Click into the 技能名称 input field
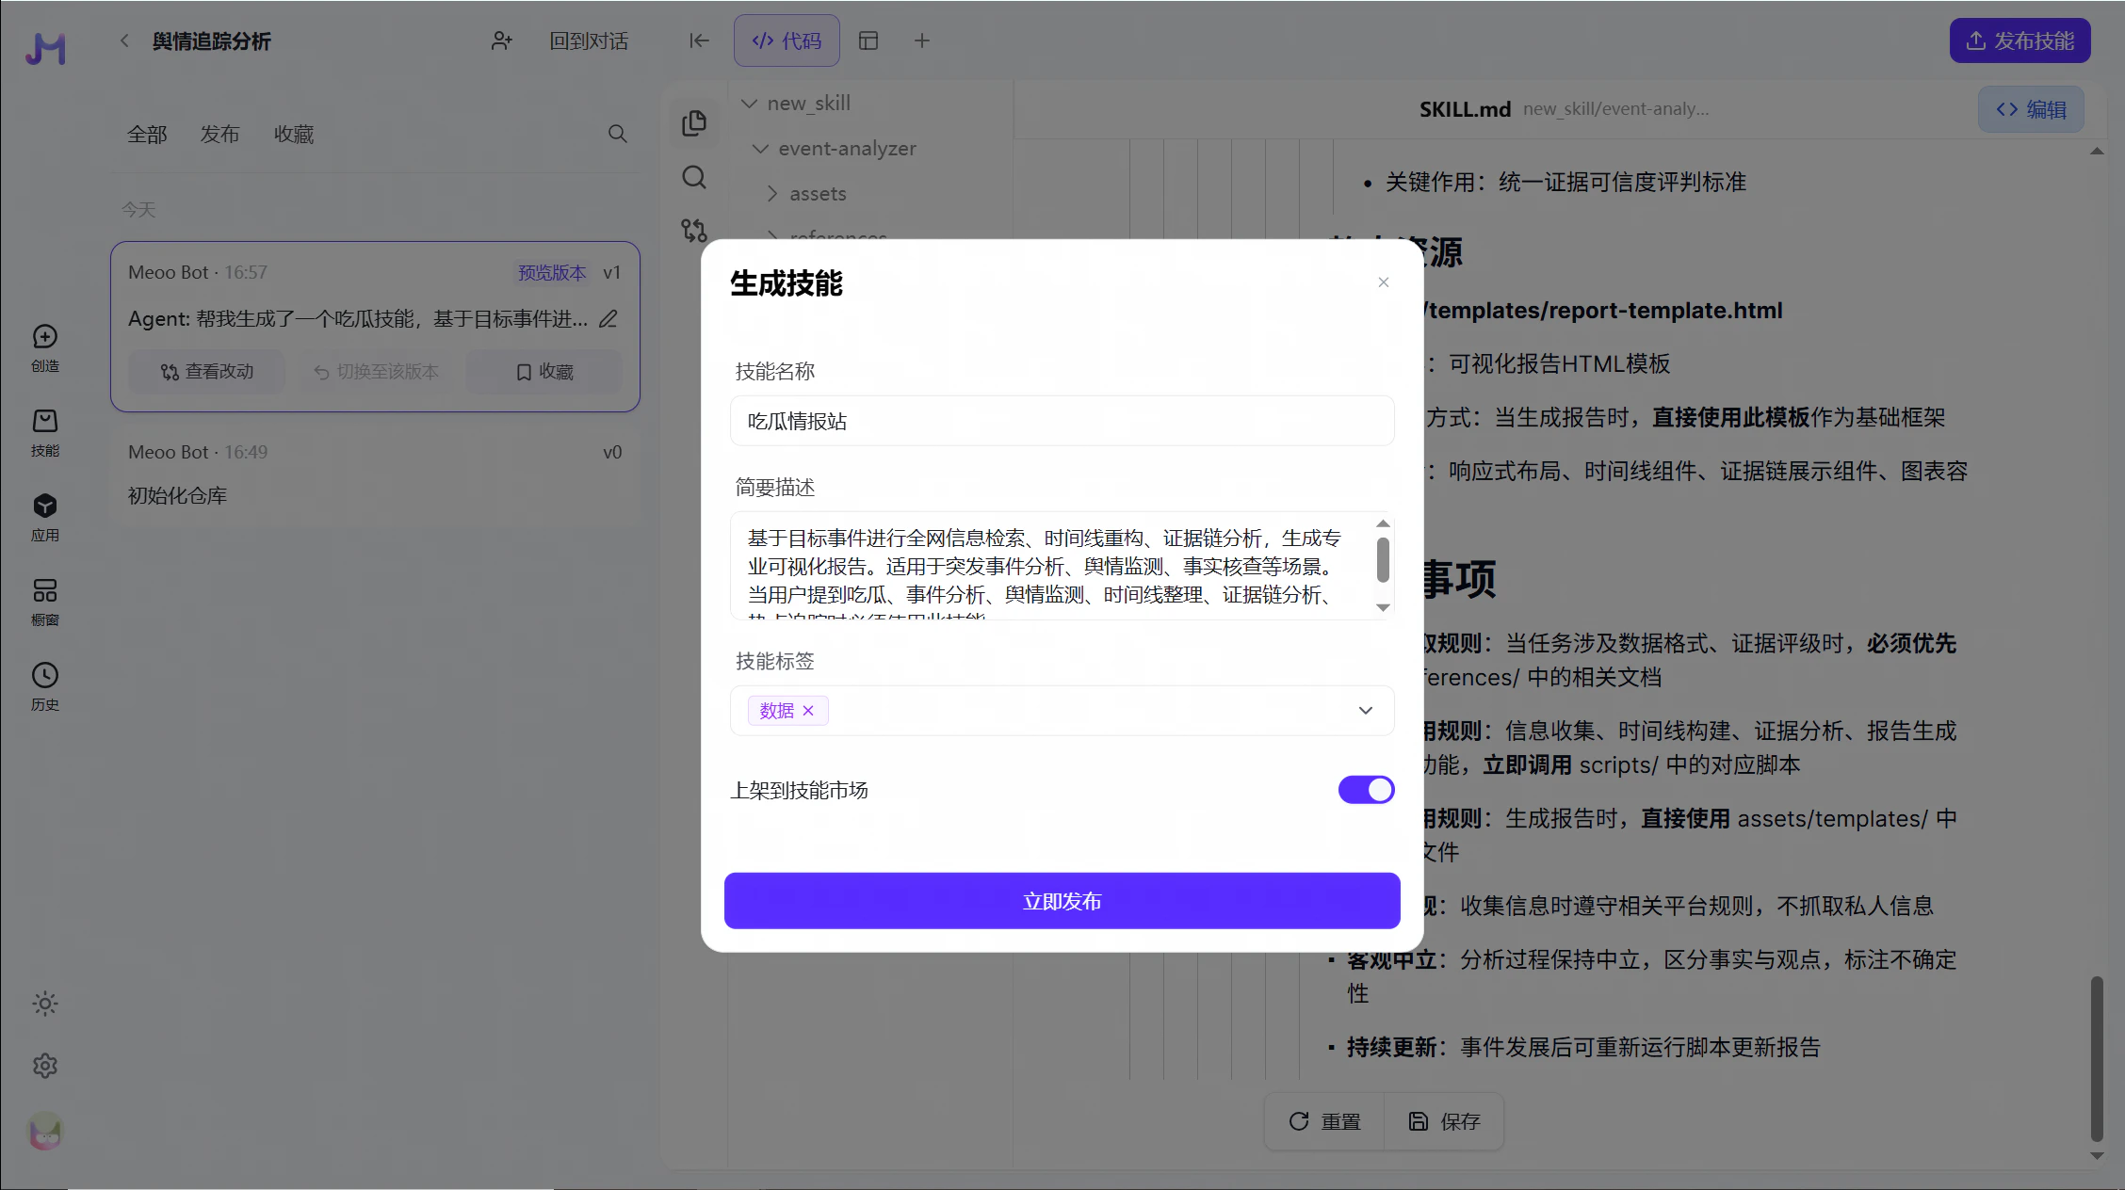Screen dimensions: 2125x1190 tap(1062, 421)
